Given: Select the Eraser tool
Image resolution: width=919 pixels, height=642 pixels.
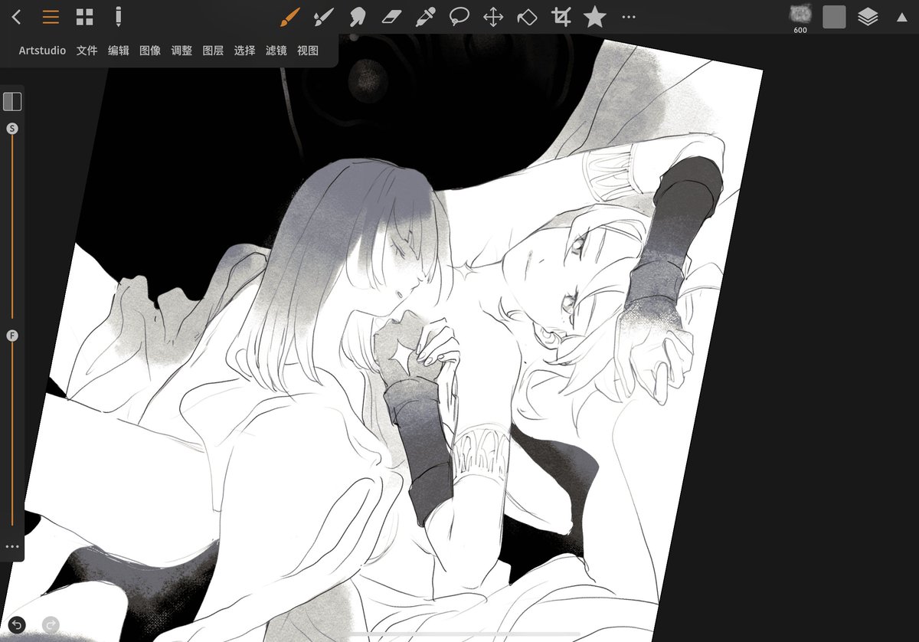Looking at the screenshot, I should (x=391, y=17).
